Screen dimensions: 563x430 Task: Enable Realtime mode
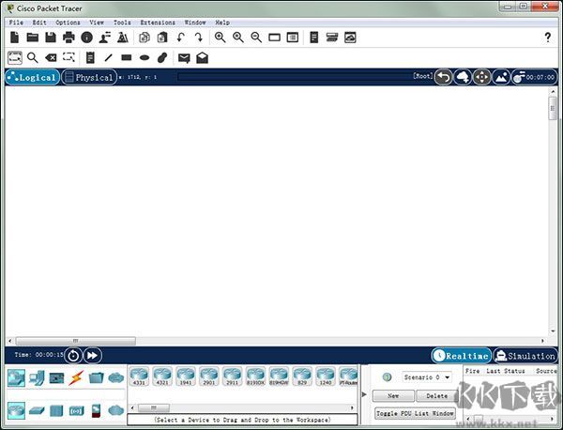pos(462,356)
